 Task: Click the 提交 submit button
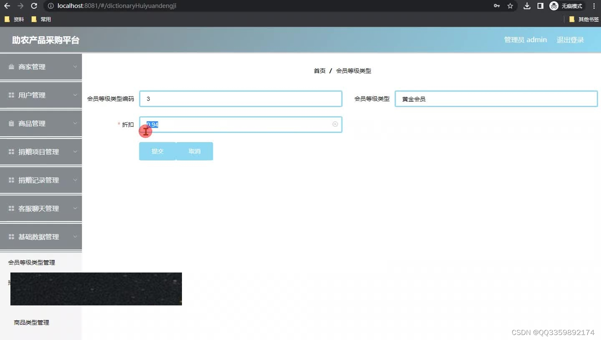[157, 151]
